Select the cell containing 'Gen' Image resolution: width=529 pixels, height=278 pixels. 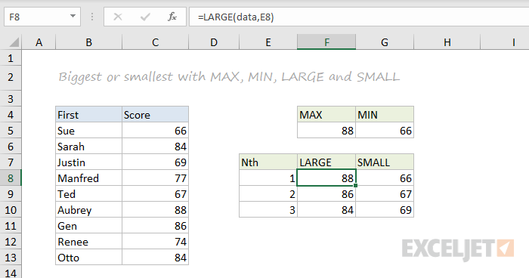[x=88, y=226]
